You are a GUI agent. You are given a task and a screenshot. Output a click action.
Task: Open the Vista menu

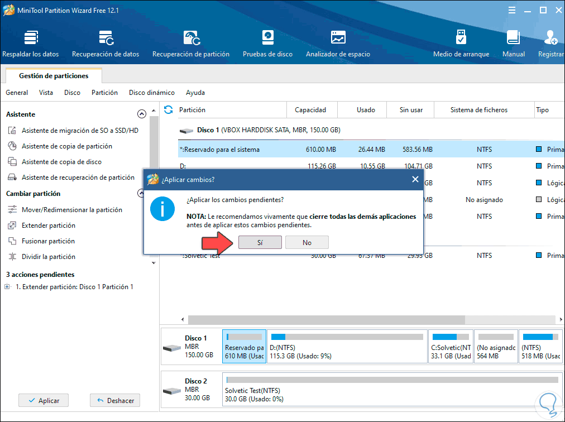[46, 93]
